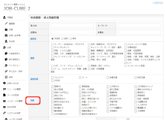Open ニュースの管理 megaphone item
This screenshot has width=165, height=120.
pyautogui.click(x=12, y=89)
